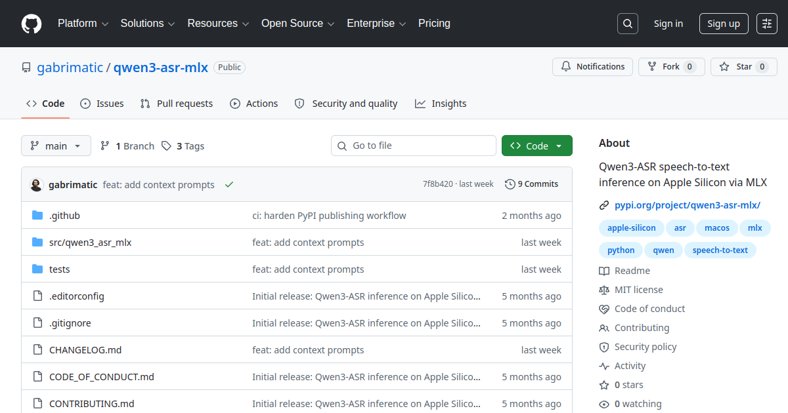Expand the Solutions menu
The image size is (788, 413).
pyautogui.click(x=148, y=24)
